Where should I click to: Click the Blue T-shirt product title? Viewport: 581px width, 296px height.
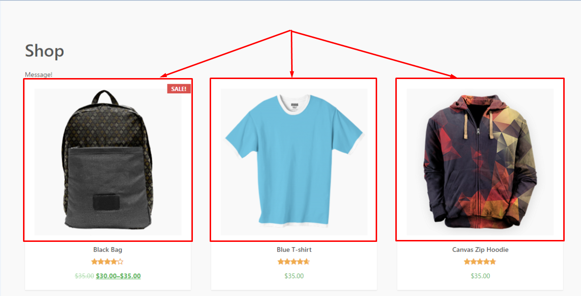294,250
